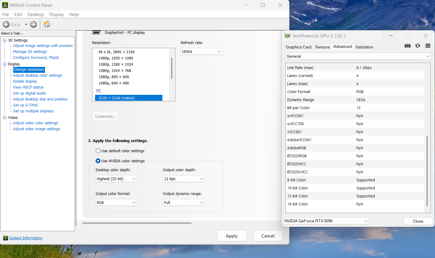Open the Desktop menu

coord(35,15)
